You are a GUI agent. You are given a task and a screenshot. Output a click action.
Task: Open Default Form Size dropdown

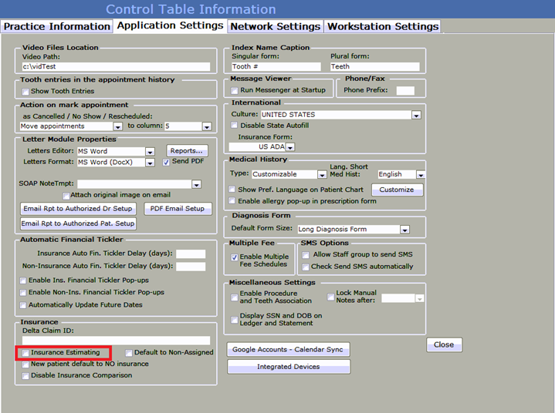pos(404,229)
